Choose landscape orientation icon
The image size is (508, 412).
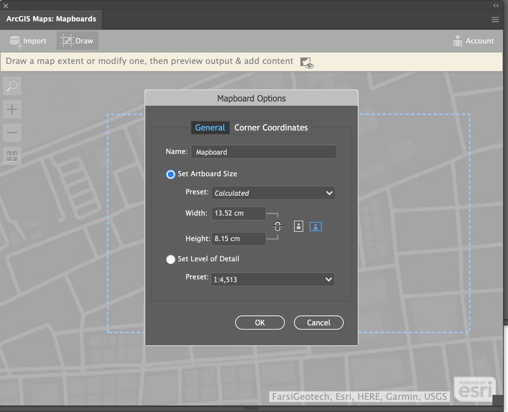tap(316, 226)
